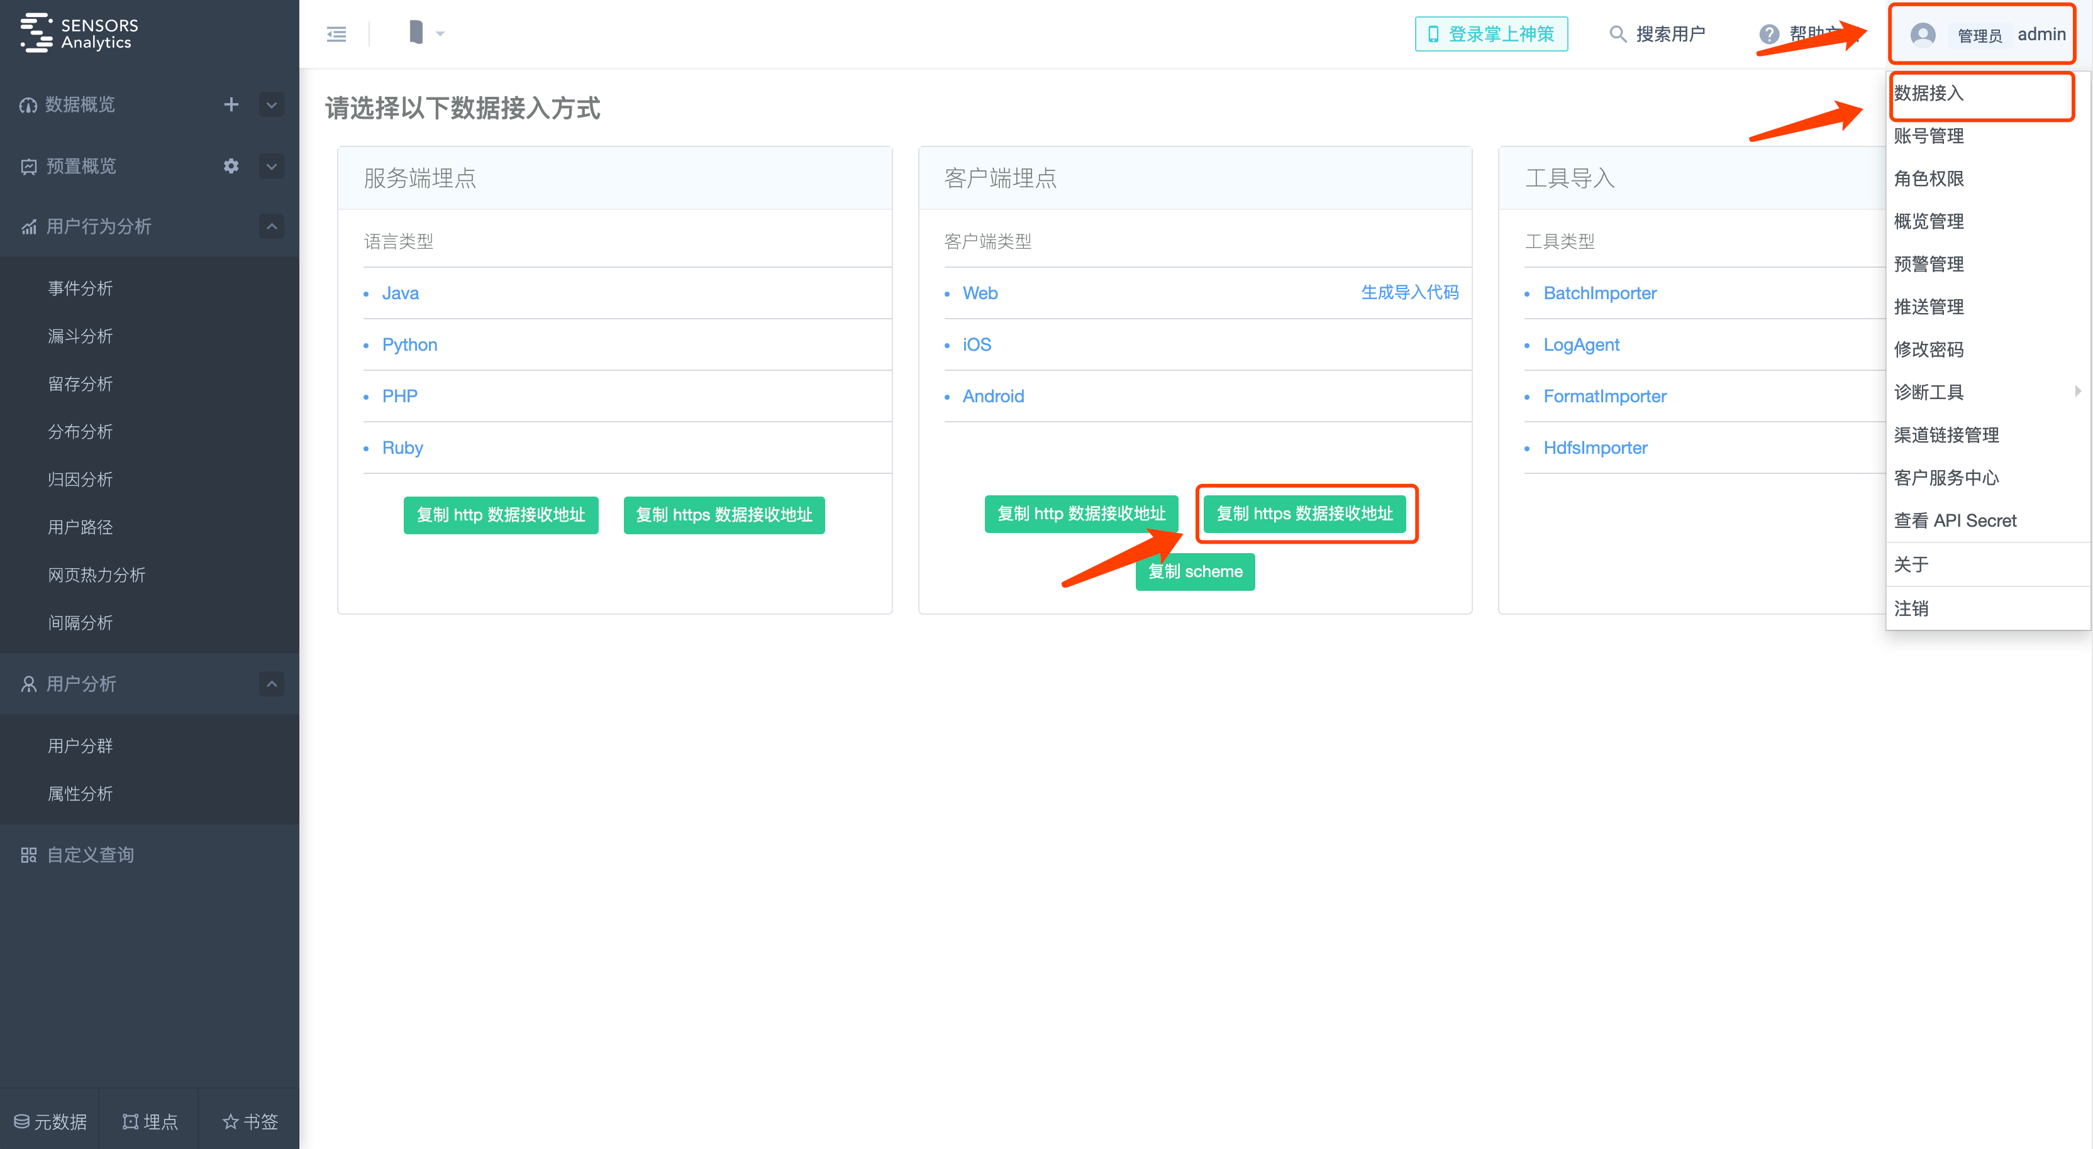Copy https address in 客户端埋点 card
Viewport: 2093px width, 1149px height.
point(1304,514)
